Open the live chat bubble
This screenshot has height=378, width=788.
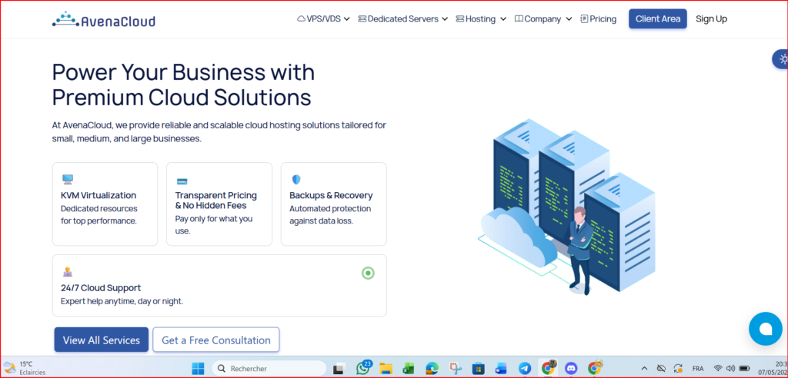coord(765,329)
